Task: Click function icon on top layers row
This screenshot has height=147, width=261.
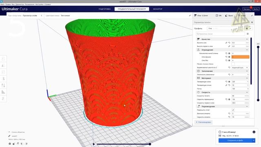Action: point(229,57)
